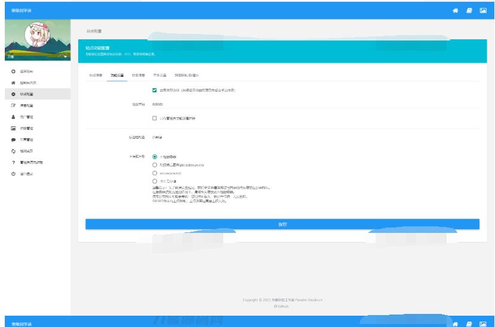Switch to the 站点信息 settings tab
495x327 pixels.
click(x=96, y=76)
